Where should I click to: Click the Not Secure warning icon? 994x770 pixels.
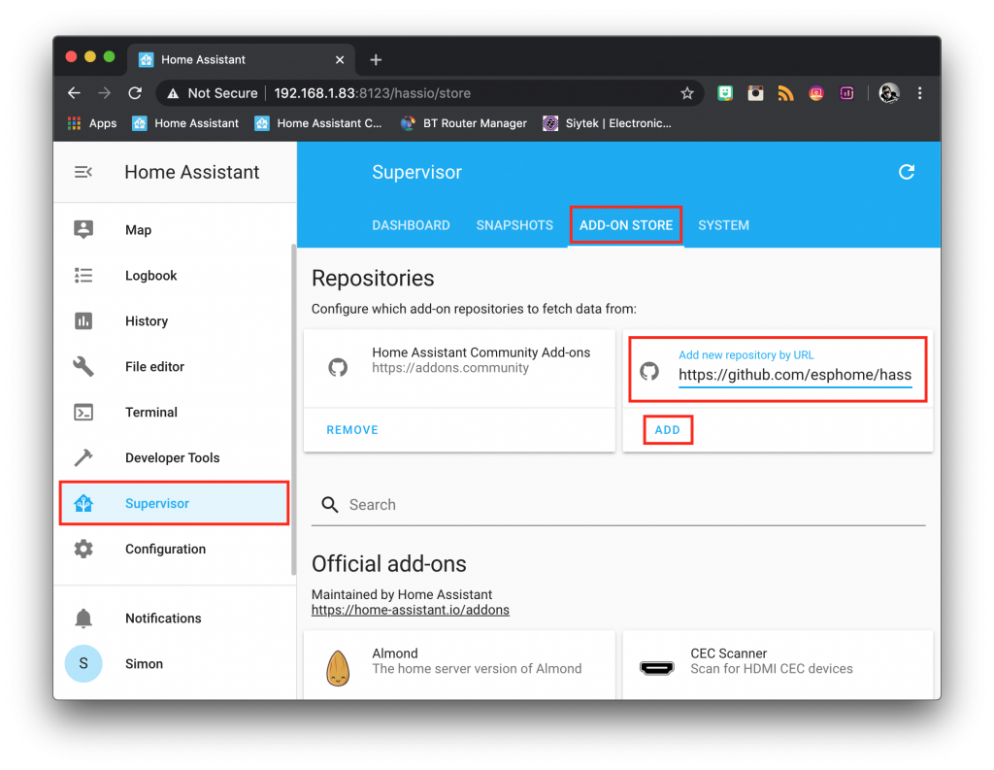pos(173,94)
